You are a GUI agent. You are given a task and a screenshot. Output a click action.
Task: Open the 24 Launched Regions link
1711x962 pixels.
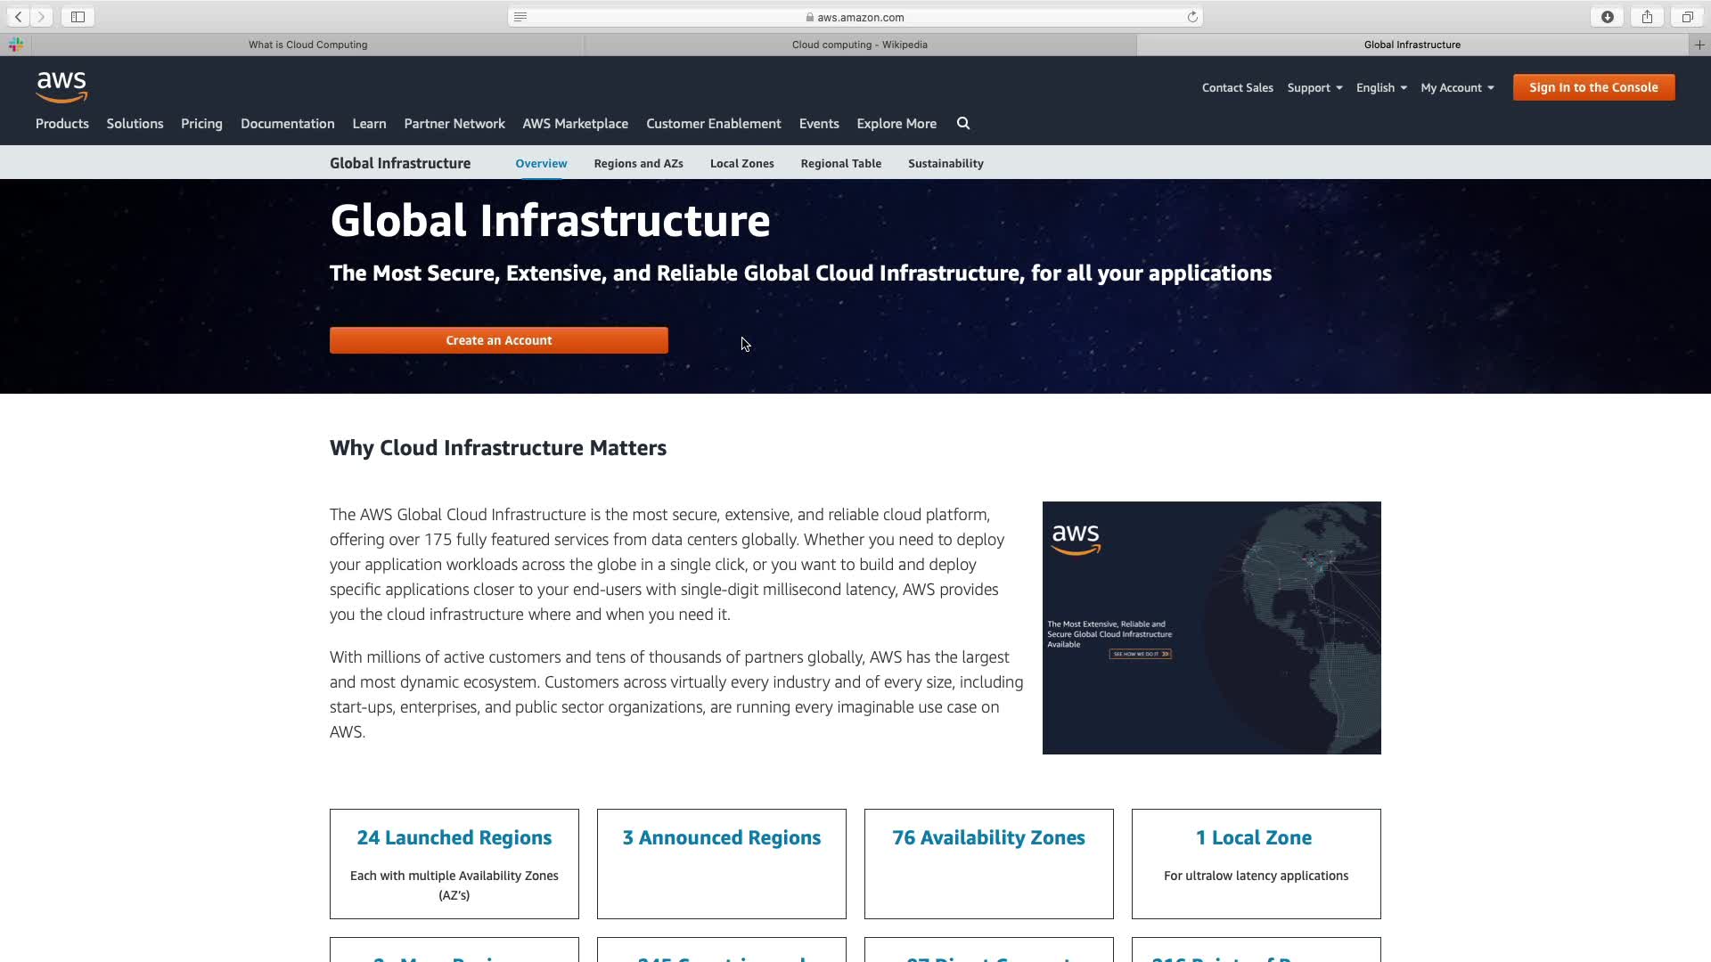454,838
